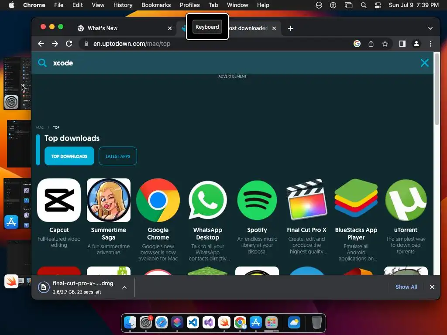This screenshot has width=447, height=335.
Task: Click the Final Cut Pro X title link
Action: [307, 230]
